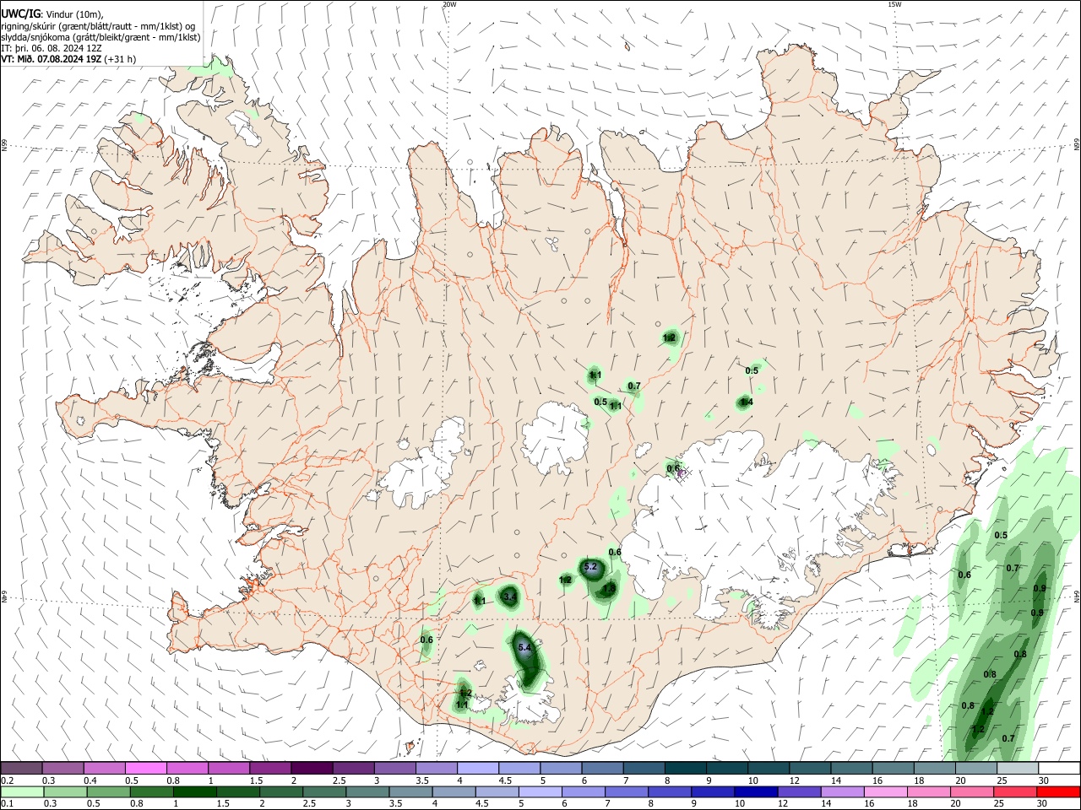Click the navy blue swatch labeled 10 in lower legend
The height and width of the screenshot is (810, 1081).
click(x=754, y=791)
